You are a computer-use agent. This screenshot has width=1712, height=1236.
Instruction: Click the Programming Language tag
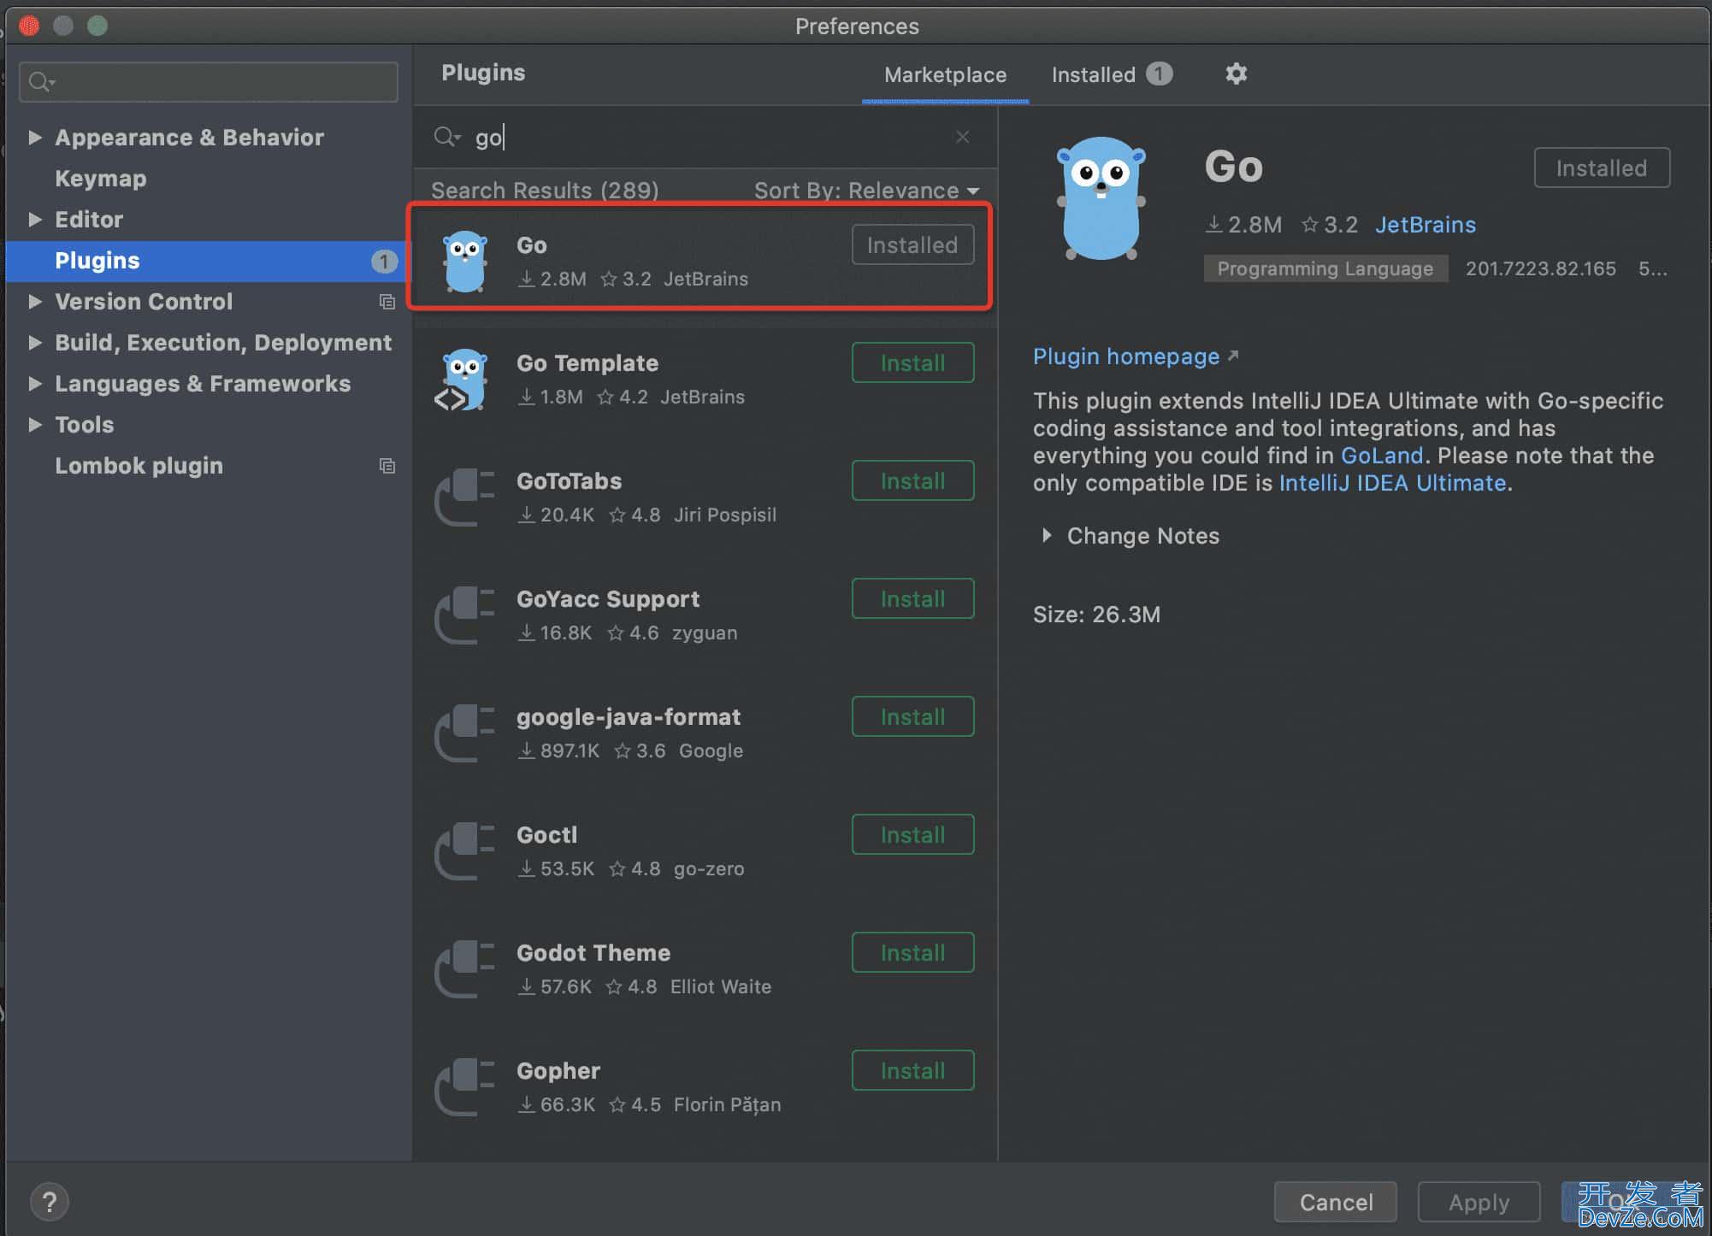click(1325, 268)
